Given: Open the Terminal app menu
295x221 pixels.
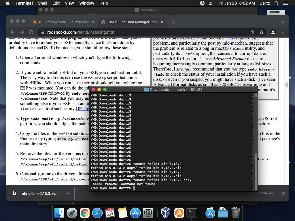Looking at the screenshot, I should pos(24,3).
